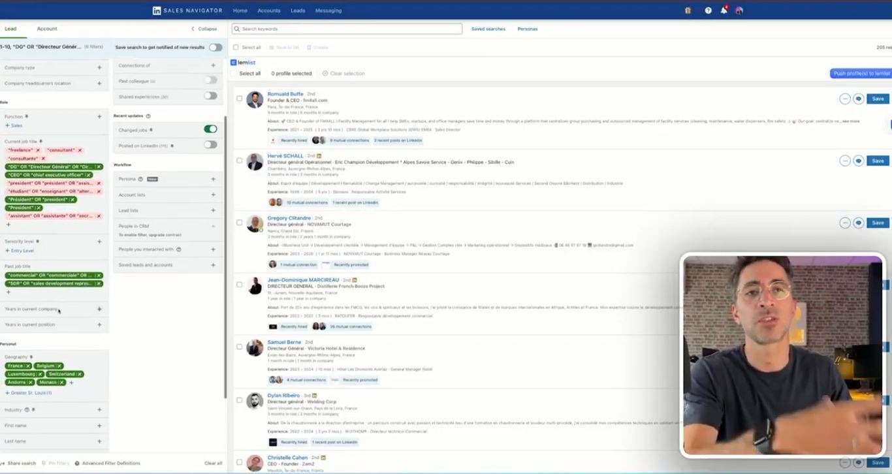Image resolution: width=892 pixels, height=474 pixels.
Task: Check the box next to Romuald Buffe
Action: coord(239,99)
